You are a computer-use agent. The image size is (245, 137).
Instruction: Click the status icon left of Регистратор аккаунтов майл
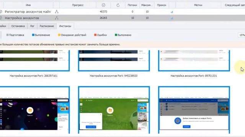(x=1, y=12)
